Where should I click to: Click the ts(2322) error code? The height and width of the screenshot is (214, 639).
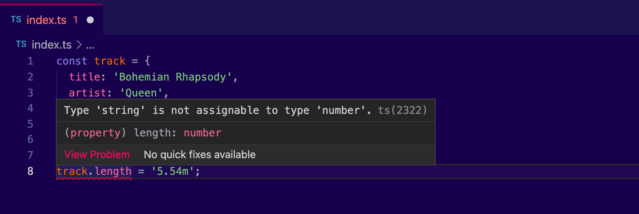coord(402,110)
